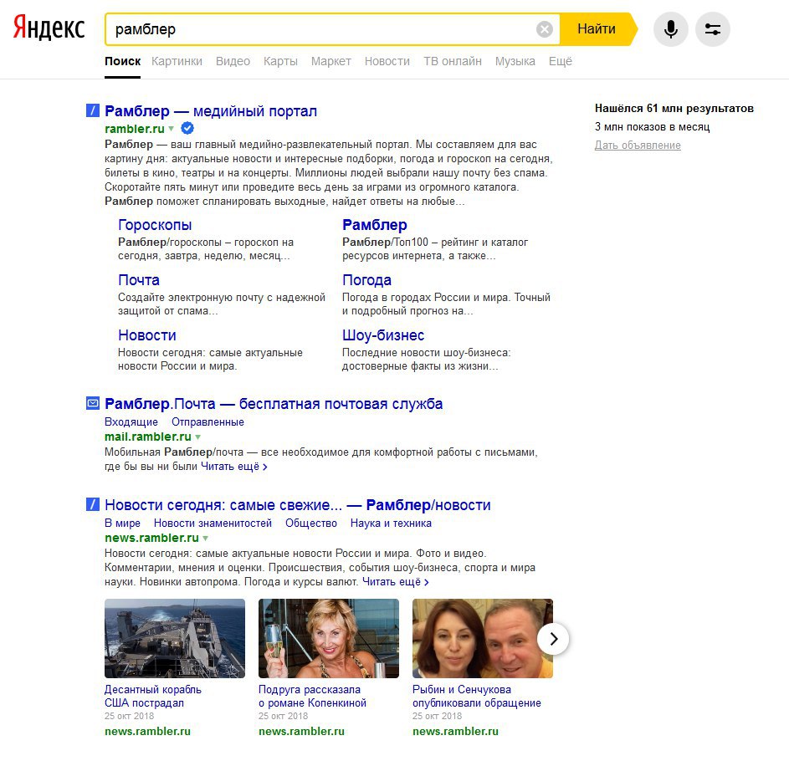Click the favicon of Рамблер/новости result
The image size is (789, 761).
[93, 504]
